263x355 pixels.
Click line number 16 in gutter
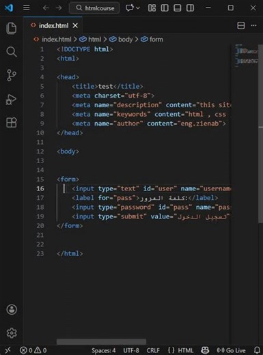pyautogui.click(x=40, y=188)
